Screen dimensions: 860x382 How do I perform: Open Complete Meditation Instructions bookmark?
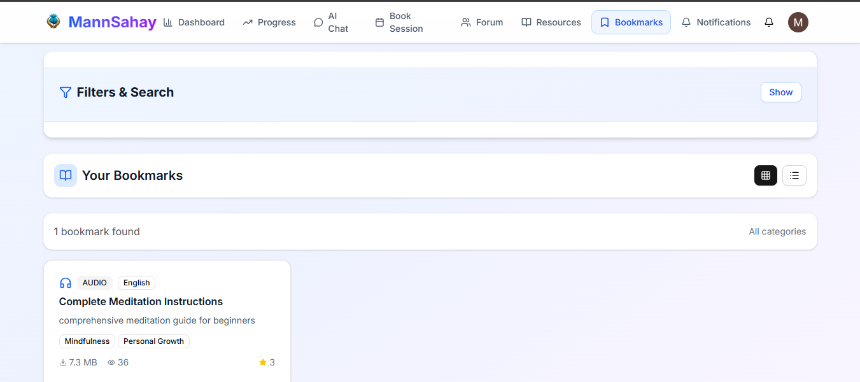[x=141, y=301]
